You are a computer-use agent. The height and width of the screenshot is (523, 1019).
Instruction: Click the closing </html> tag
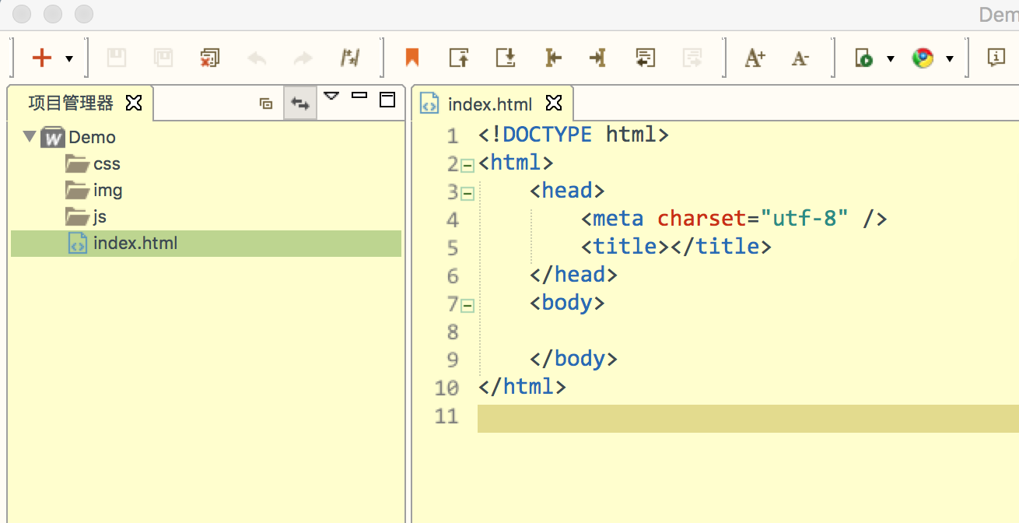pyautogui.click(x=523, y=387)
